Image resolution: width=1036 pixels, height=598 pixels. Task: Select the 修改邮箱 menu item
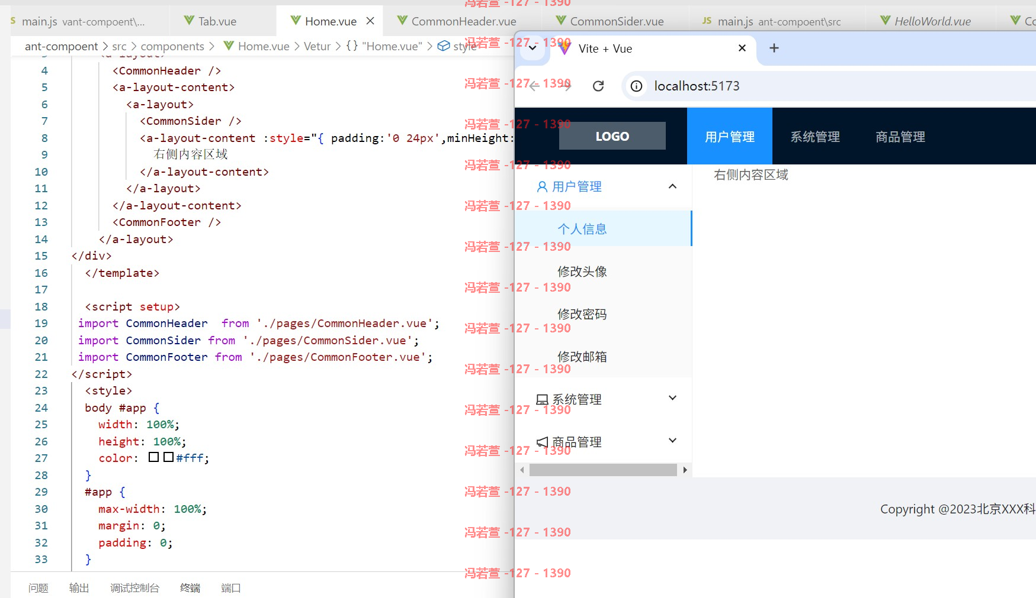point(603,357)
